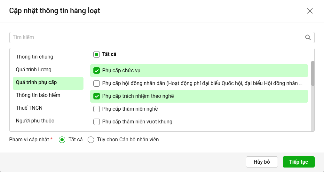Go to 'Thông tin bảo hiểm' category
This screenshot has height=172, width=324.
38,95
